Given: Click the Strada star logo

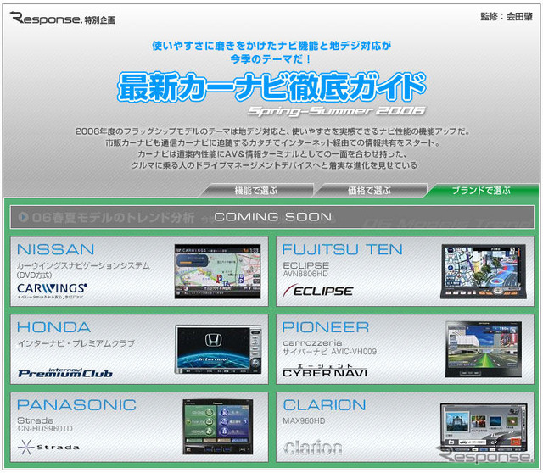Looking at the screenshot, I should (x=48, y=447).
